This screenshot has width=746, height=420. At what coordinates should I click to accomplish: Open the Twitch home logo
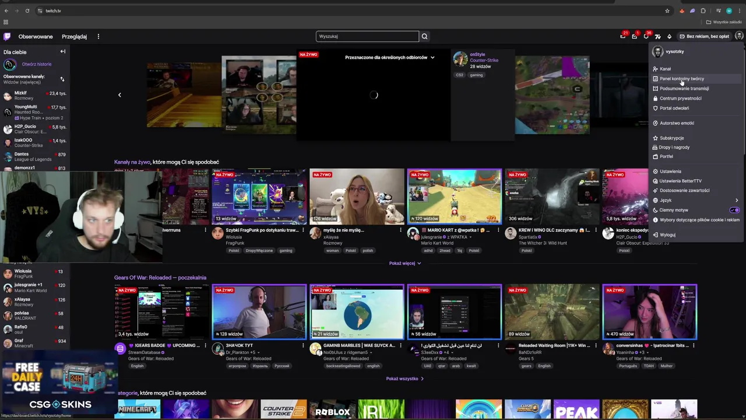pyautogui.click(x=7, y=36)
